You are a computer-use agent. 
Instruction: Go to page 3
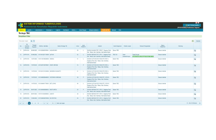pos(32,103)
